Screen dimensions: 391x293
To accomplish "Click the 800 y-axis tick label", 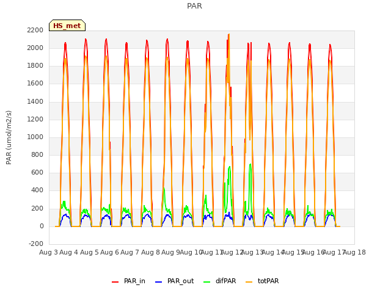I will (37, 154).
